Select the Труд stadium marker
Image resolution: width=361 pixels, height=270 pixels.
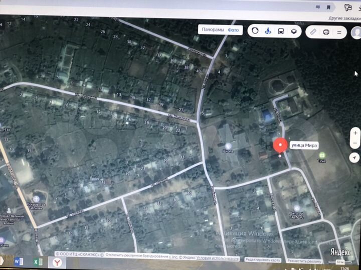point(321,155)
